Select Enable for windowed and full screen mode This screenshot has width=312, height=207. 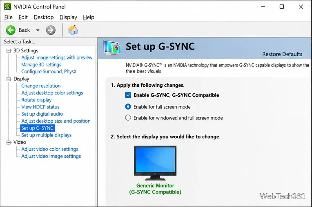[x=128, y=118]
